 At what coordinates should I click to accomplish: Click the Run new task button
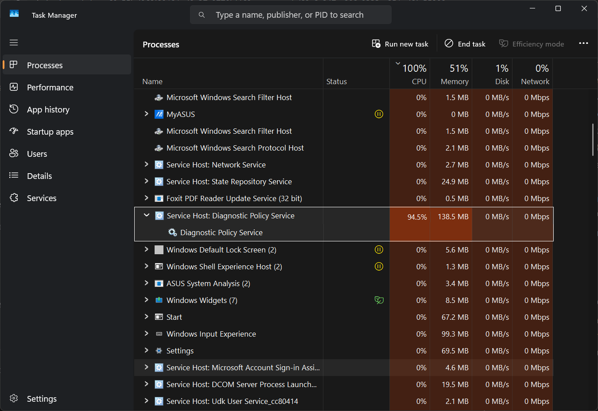click(x=400, y=44)
